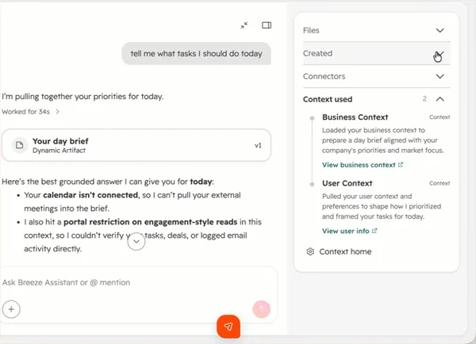Click the external link icon beside user info
Viewport: 476px width, 344px height.
(374, 231)
